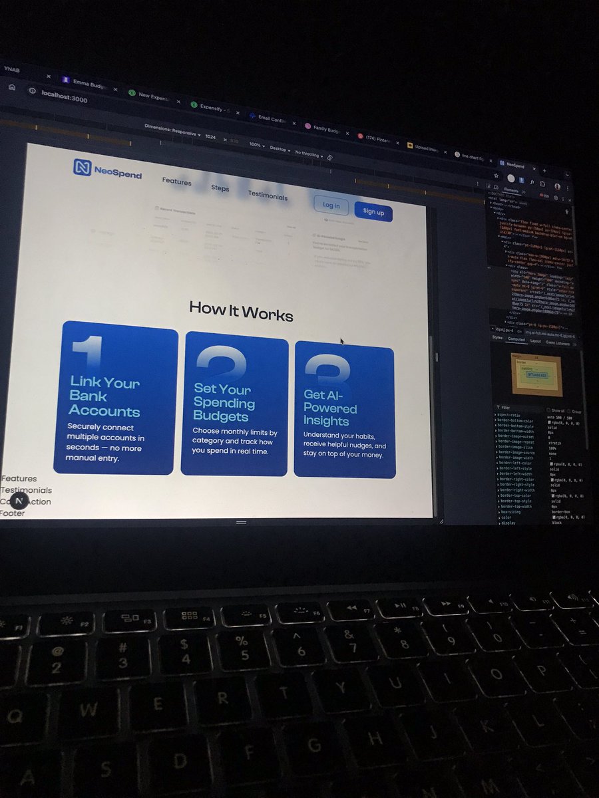The width and height of the screenshot is (599, 798).
Task: Expand the border-bottom-color property
Action: [496, 420]
